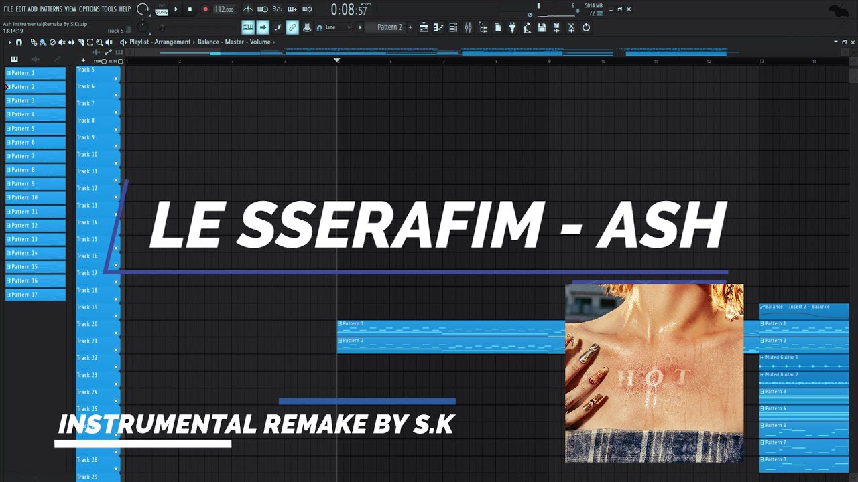Image resolution: width=858 pixels, height=482 pixels.
Task: Open the Mixer view icon
Action: click(468, 27)
